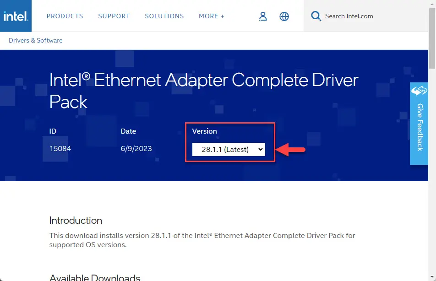
Task: Click the page scrollbar thumb
Action: point(432,38)
